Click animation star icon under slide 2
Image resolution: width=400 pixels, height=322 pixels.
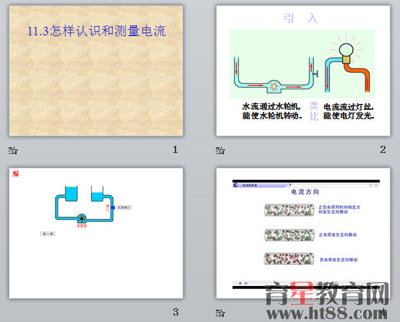click(220, 150)
